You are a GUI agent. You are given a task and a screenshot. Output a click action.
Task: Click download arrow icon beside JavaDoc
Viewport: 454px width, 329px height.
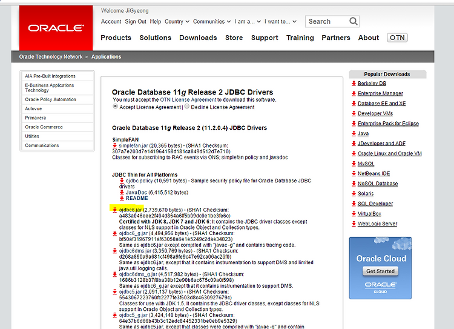click(122, 193)
